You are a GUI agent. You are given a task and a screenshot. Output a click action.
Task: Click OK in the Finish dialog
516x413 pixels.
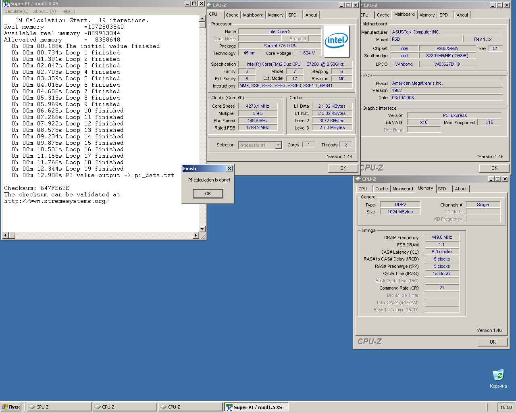[x=208, y=194]
